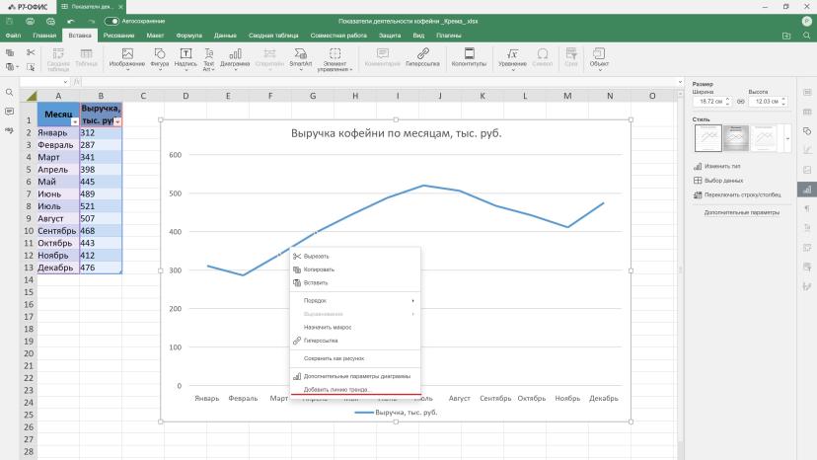Click the Copy icon in the ribbon
Viewport: 817px width, 460px height.
pos(10,52)
